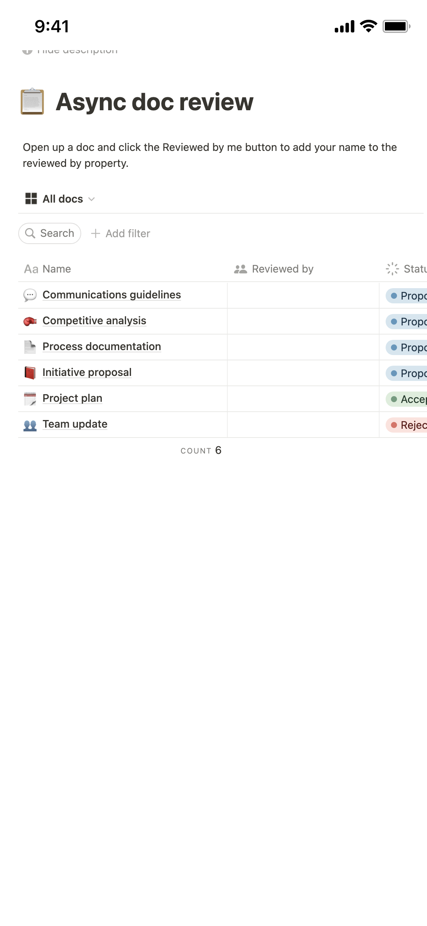Tap the Reviewed by cell for Process documentation
427x926 pixels.
tap(303, 347)
